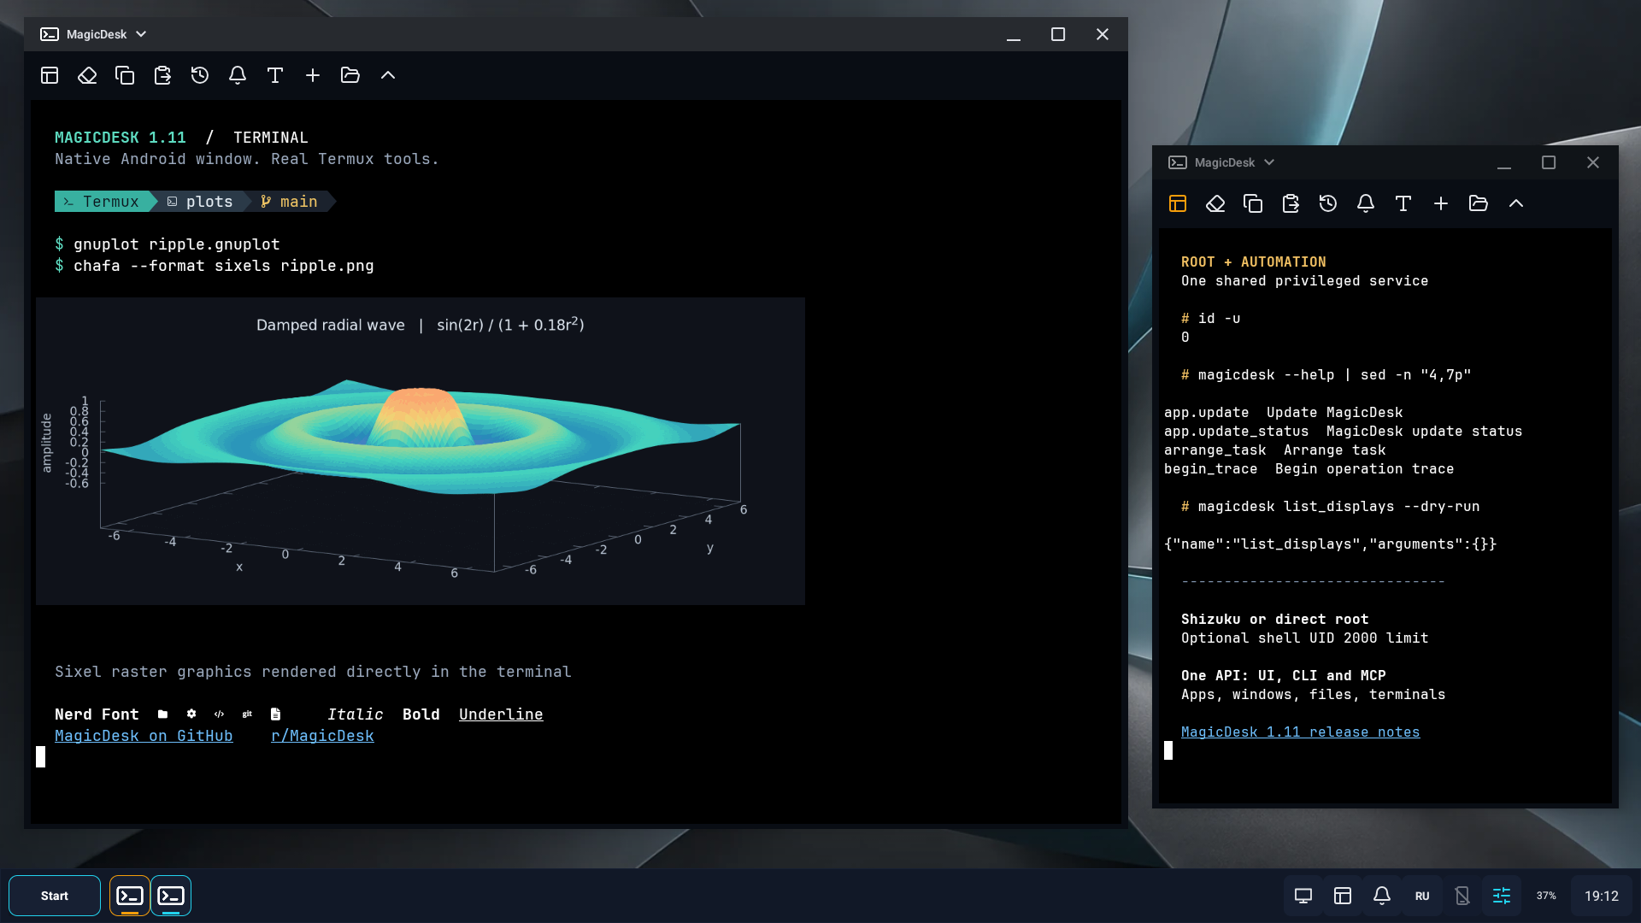Click 'One API: UI, CLI and MCP' text
This screenshot has width=1641, height=923.
pyautogui.click(x=1284, y=676)
